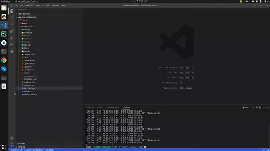This screenshot has height=151, width=270.
Task: Switch to the Output panel tab
Action: (x=100, y=107)
